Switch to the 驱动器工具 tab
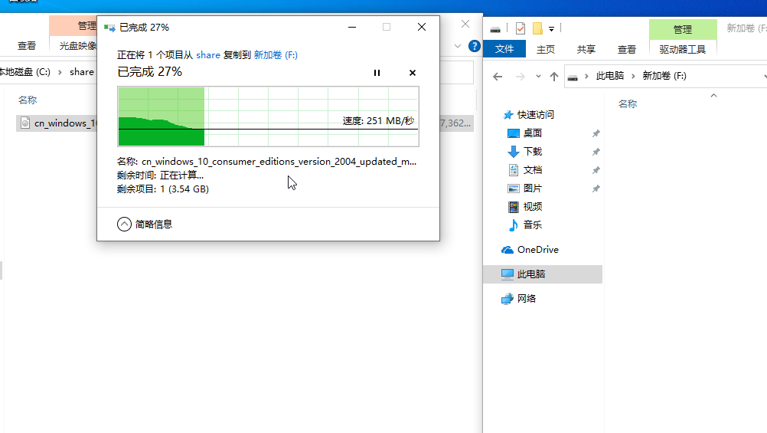The width and height of the screenshot is (767, 433). [x=682, y=49]
